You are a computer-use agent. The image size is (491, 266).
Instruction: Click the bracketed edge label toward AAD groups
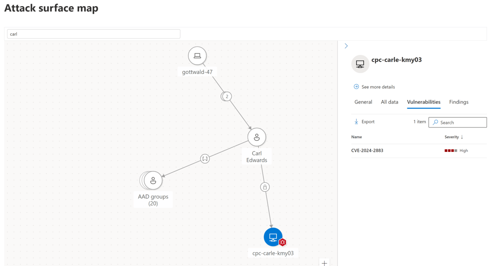click(204, 158)
